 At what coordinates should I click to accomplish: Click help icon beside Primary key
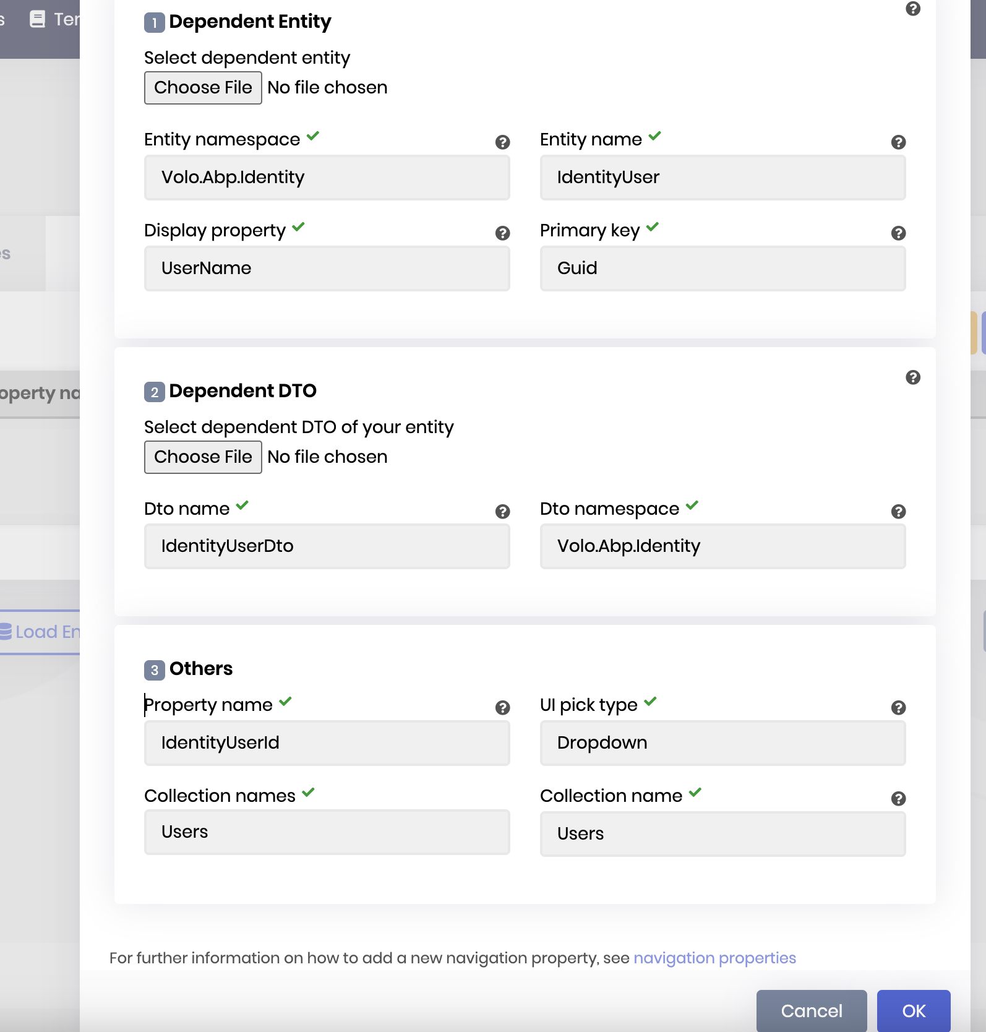pos(898,233)
